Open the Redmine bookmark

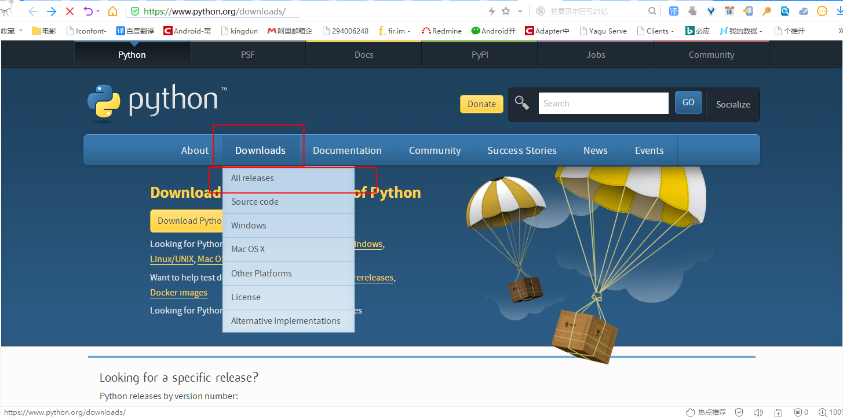click(441, 31)
